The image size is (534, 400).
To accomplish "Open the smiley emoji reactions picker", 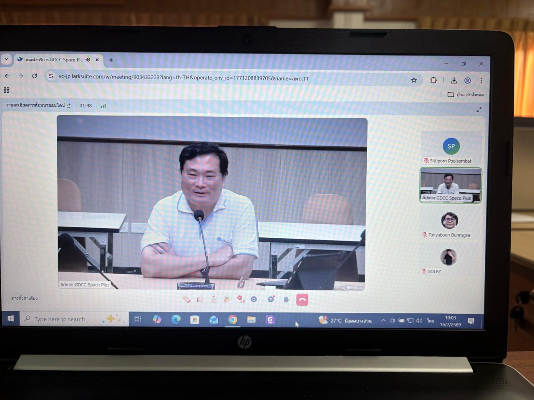I will point(254,299).
